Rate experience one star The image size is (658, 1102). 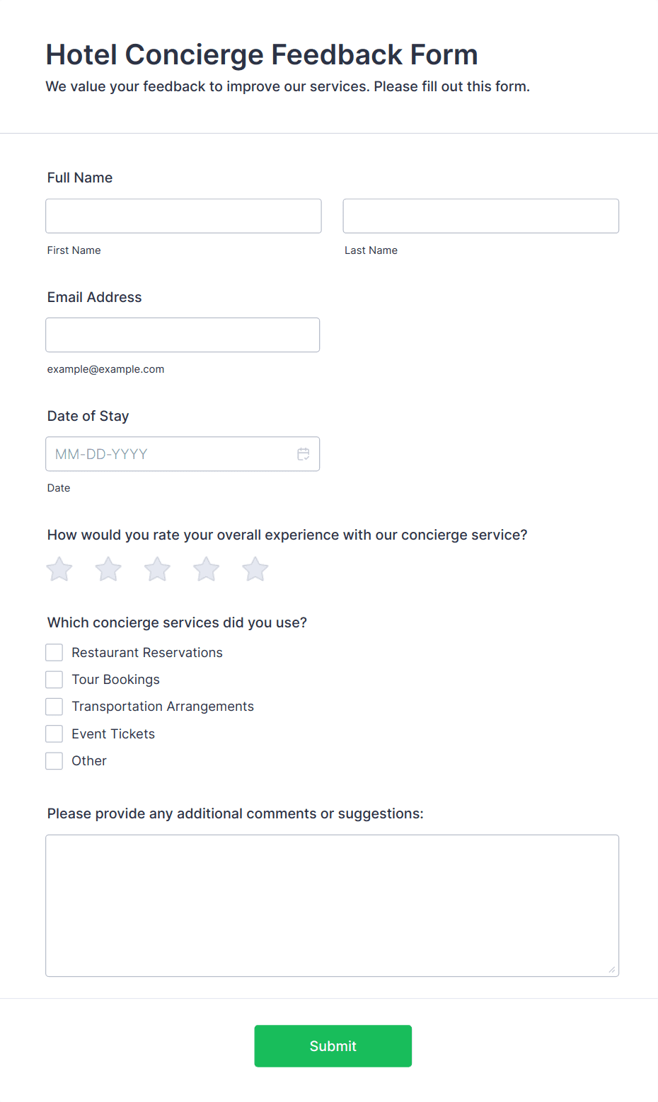(x=59, y=569)
